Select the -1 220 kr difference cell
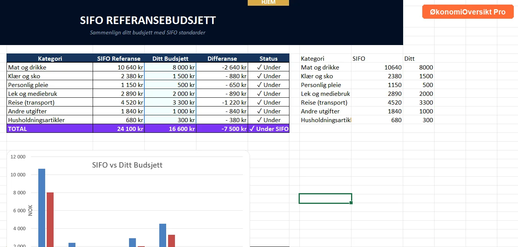The width and height of the screenshot is (518, 247). [x=222, y=102]
